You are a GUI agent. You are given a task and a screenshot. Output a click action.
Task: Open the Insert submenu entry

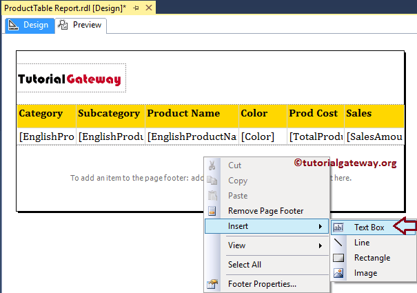click(267, 226)
